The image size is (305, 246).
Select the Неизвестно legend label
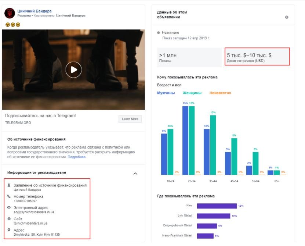click(220, 93)
